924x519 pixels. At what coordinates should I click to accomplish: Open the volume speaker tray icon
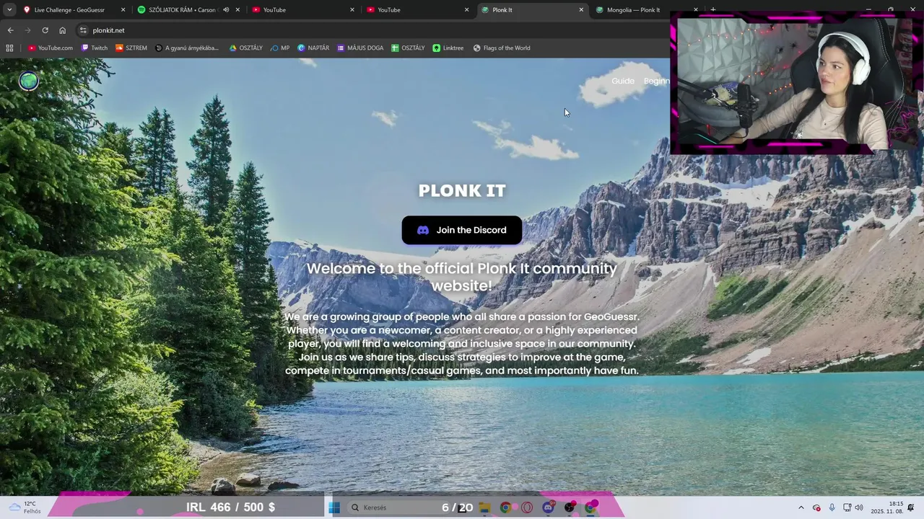(x=859, y=507)
